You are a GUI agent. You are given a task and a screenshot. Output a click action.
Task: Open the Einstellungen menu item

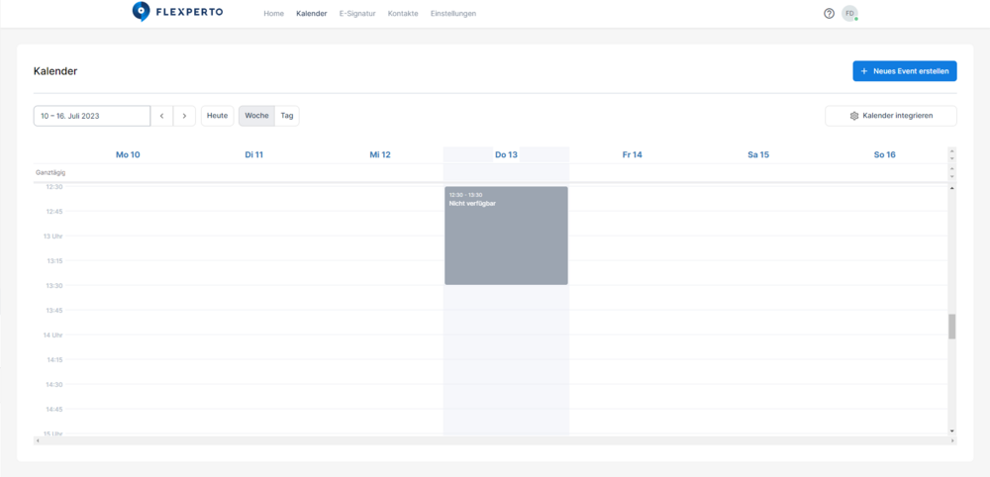(x=453, y=14)
